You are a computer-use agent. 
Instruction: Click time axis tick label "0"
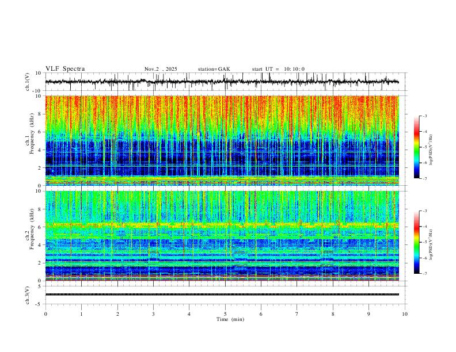click(45, 314)
